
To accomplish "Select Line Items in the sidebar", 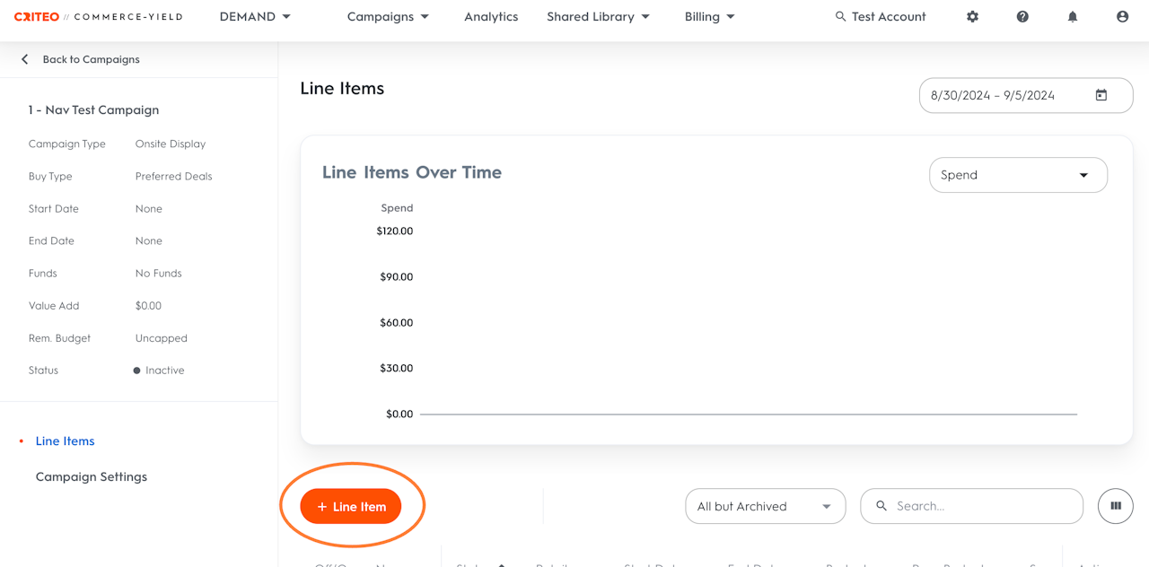I will tap(66, 441).
